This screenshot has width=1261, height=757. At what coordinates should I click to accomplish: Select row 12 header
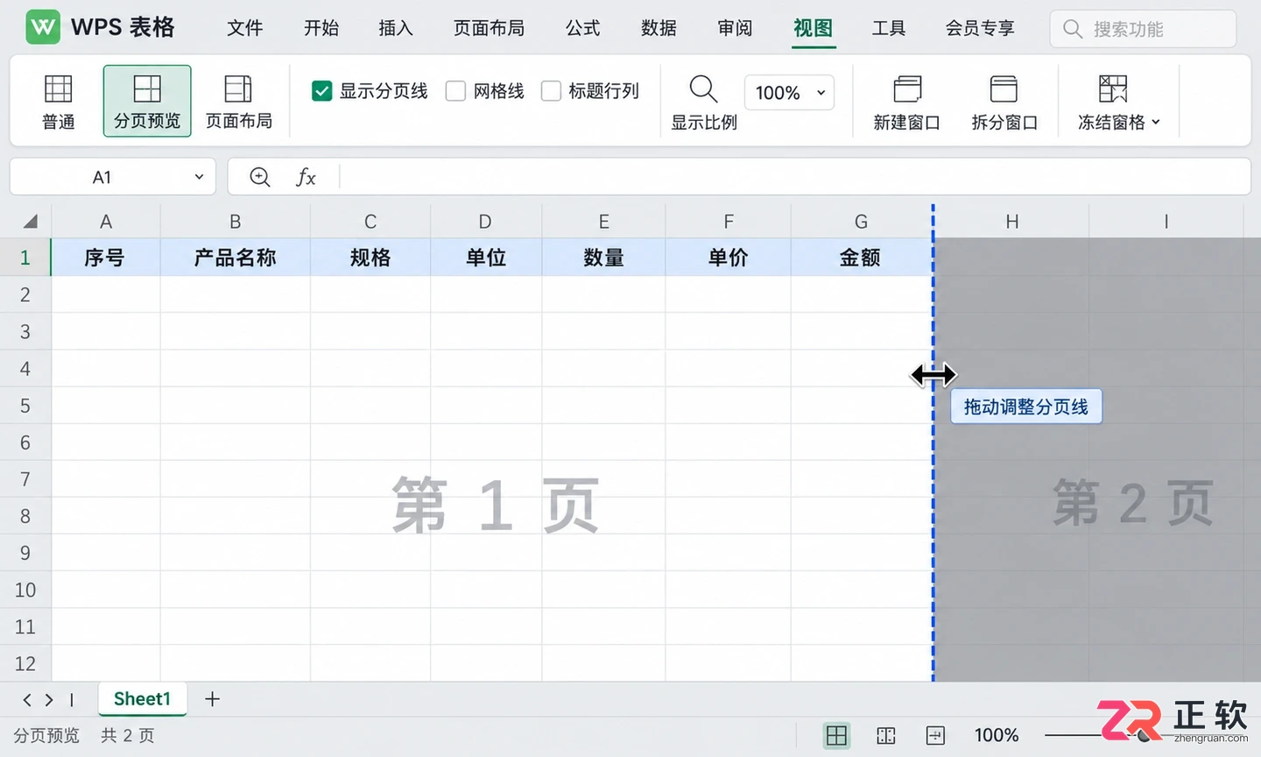coord(25,663)
